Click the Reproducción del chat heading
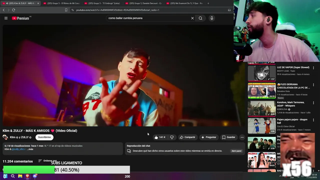The height and width of the screenshot is (180, 320). (x=138, y=146)
